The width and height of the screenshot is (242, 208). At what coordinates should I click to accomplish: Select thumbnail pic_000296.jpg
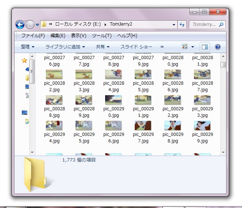113,125
